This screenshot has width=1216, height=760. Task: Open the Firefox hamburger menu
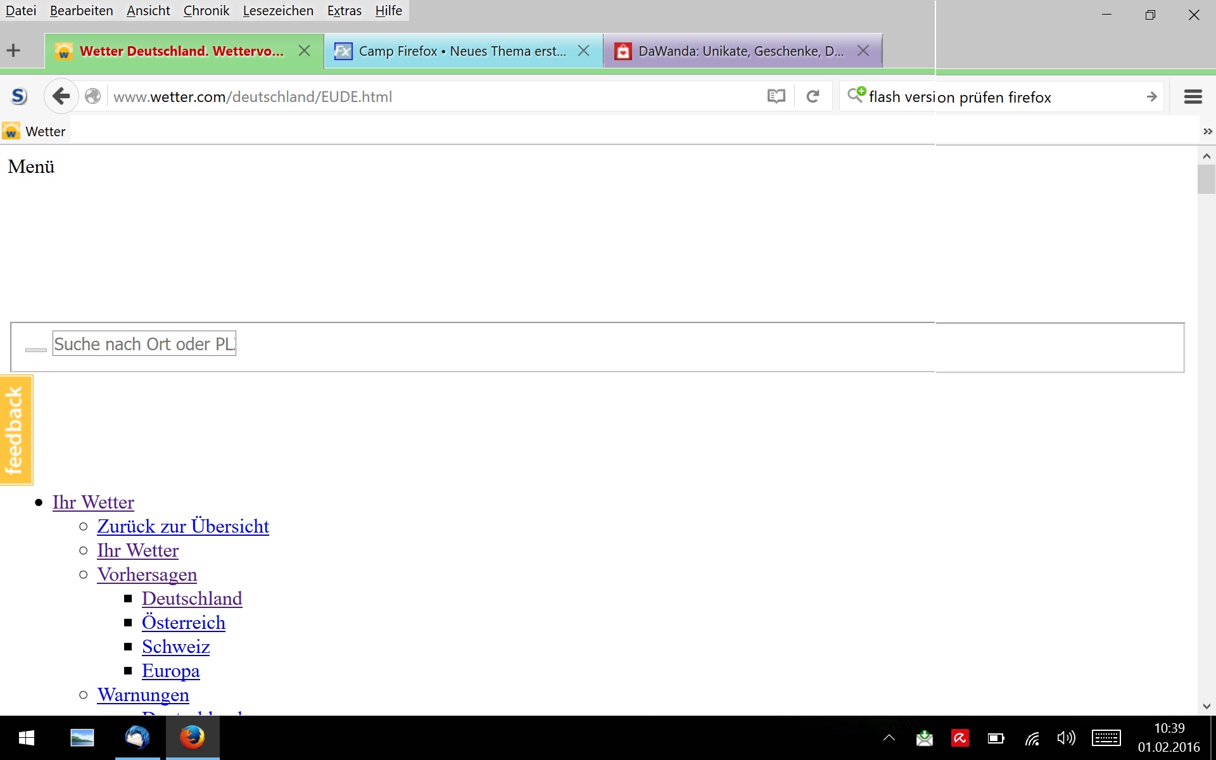1193,96
